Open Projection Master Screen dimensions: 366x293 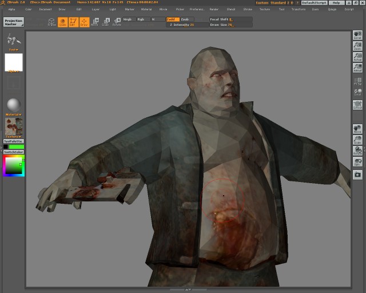(x=14, y=22)
